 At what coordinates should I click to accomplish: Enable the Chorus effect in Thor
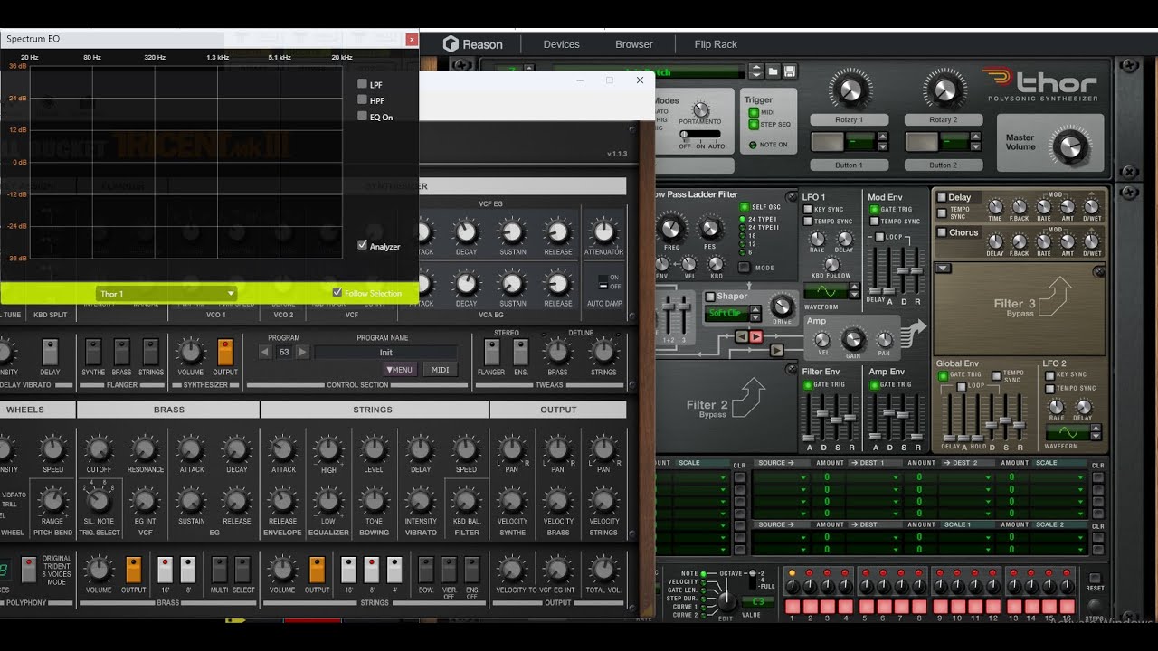click(942, 232)
